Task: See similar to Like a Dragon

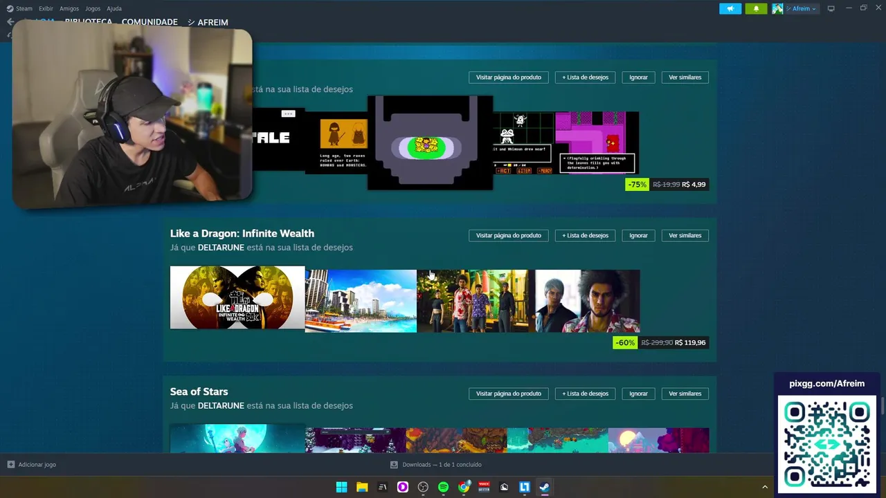Action: (685, 236)
